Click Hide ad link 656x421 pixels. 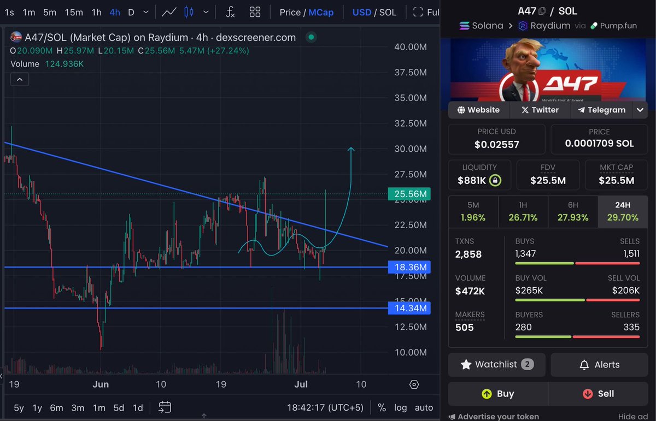coord(633,417)
